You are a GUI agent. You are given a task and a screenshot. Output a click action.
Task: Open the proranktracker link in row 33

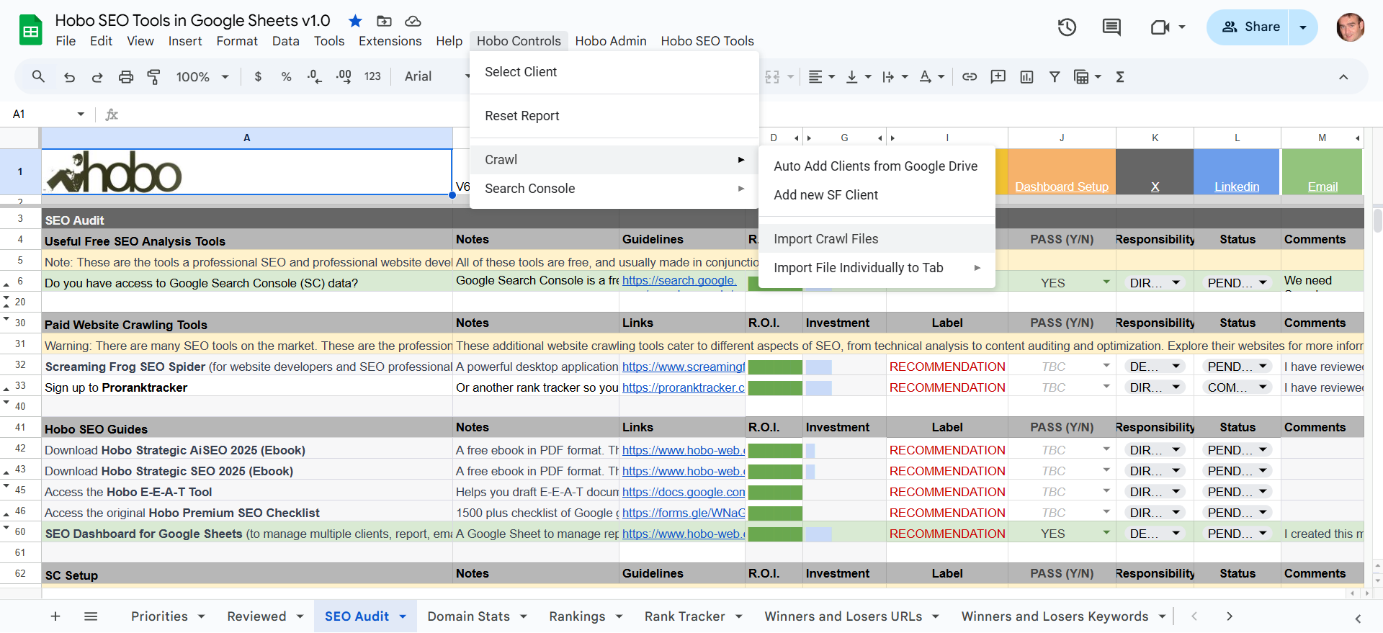(683, 387)
